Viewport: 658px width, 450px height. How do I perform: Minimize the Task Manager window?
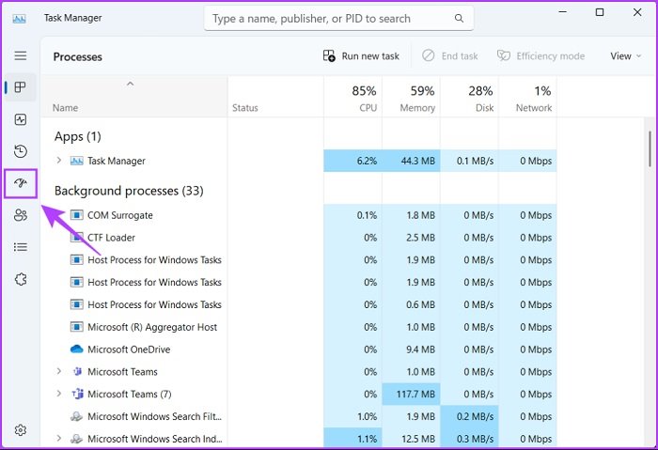click(562, 12)
